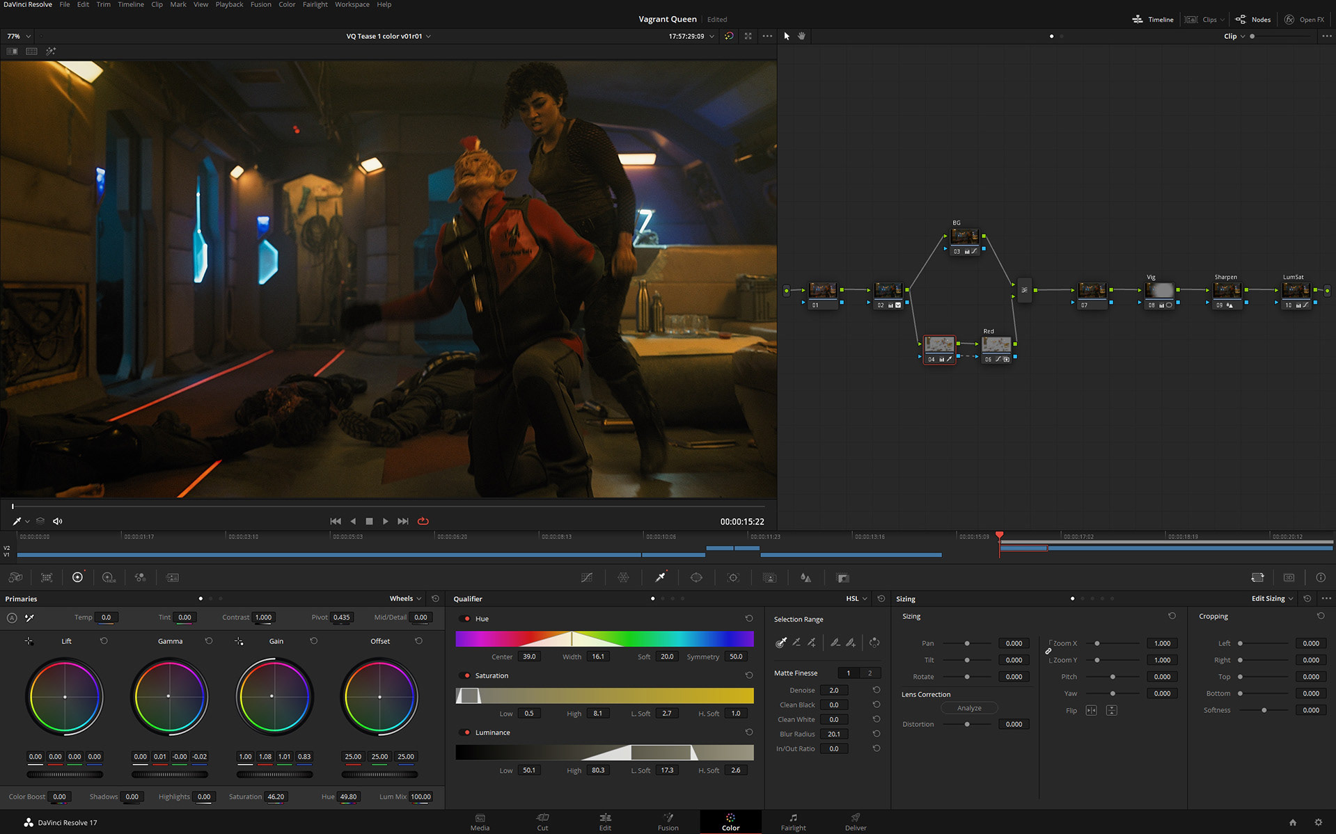Expand the Clips panel dropdown arrow
Image resolution: width=1336 pixels, height=834 pixels.
(1222, 19)
